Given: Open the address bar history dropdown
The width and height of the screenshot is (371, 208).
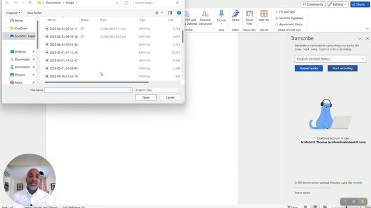Looking at the screenshot, I should coord(117,3).
